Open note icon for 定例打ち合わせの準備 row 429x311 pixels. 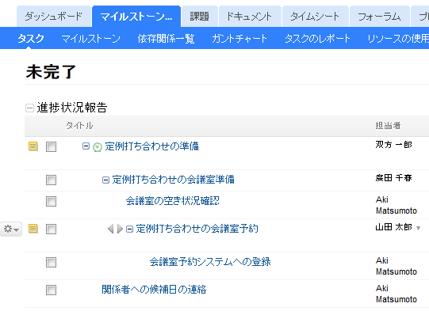coord(33,146)
